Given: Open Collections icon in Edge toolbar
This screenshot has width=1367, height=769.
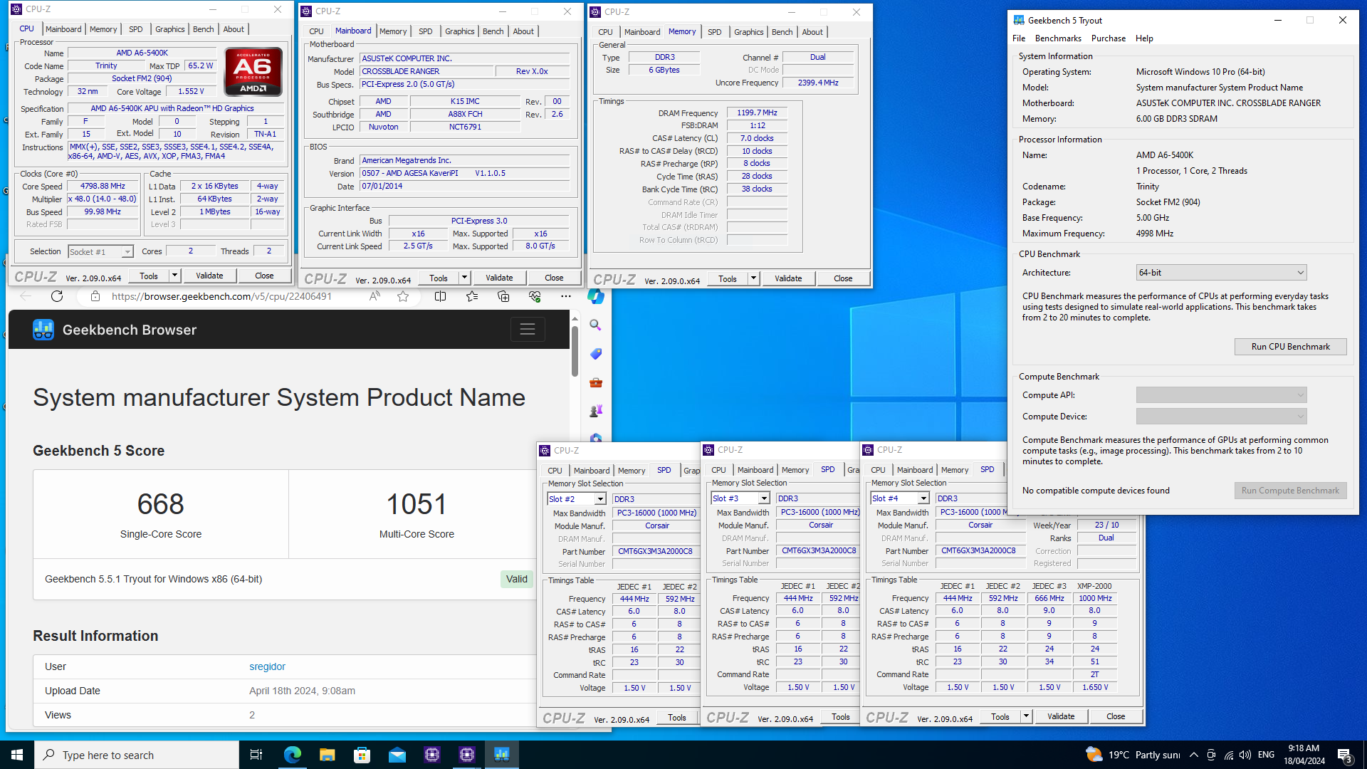Looking at the screenshot, I should click(x=503, y=296).
